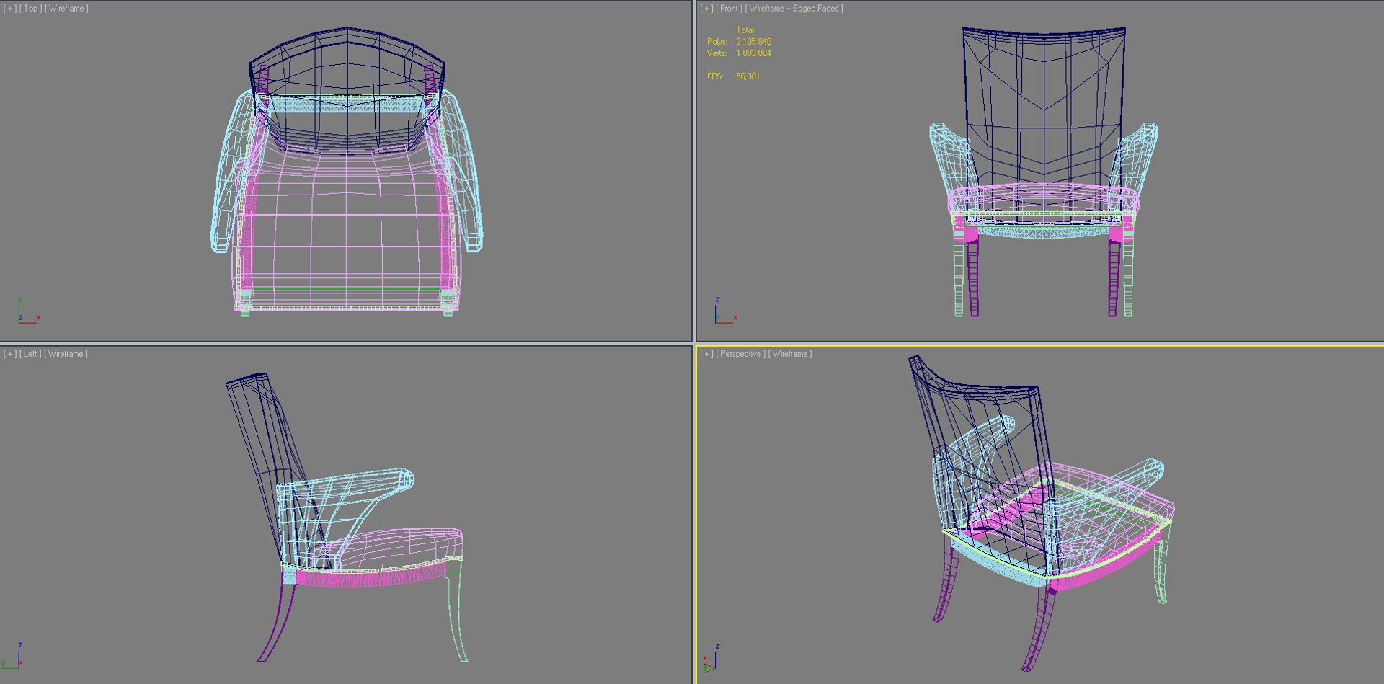Open the [Front] view label menu
Image resolution: width=1384 pixels, height=684 pixels.
[729, 9]
